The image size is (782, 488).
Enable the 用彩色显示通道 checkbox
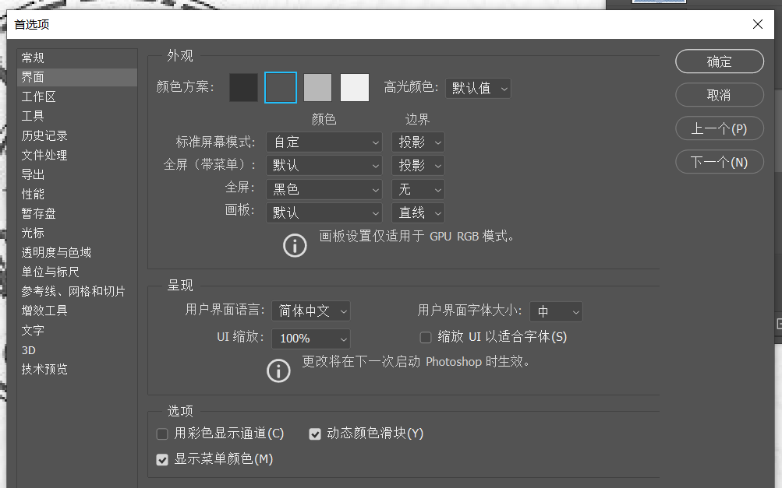click(x=161, y=434)
